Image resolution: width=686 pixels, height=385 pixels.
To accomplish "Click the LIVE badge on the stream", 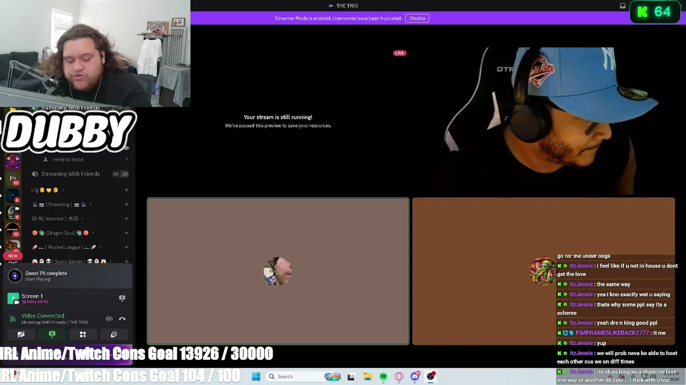I will click(400, 53).
